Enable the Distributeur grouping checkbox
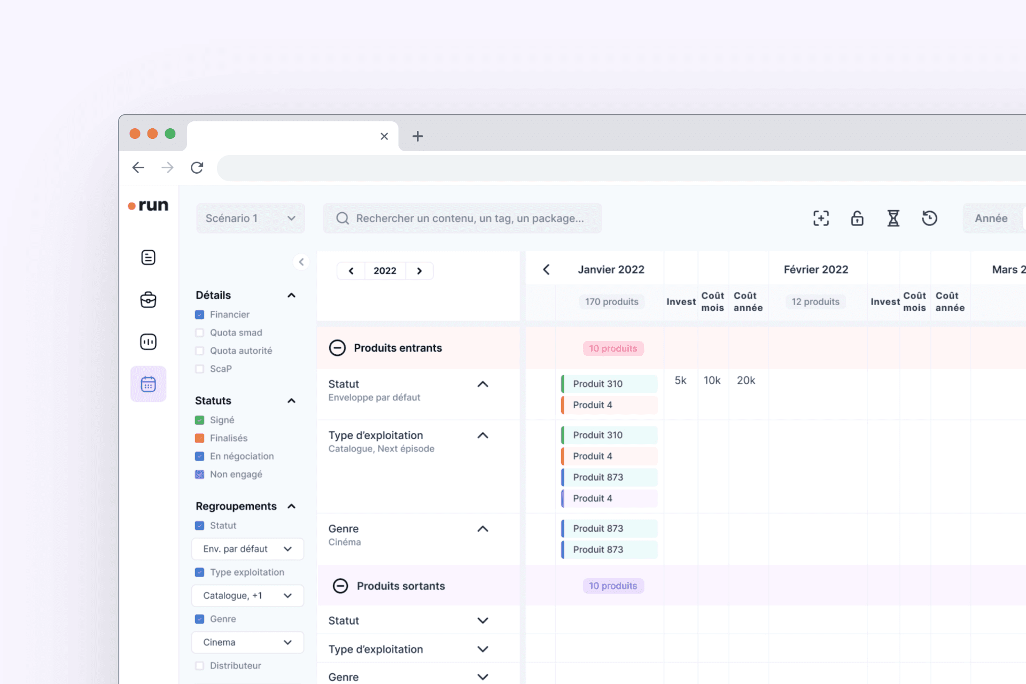The width and height of the screenshot is (1026, 684). (x=200, y=665)
